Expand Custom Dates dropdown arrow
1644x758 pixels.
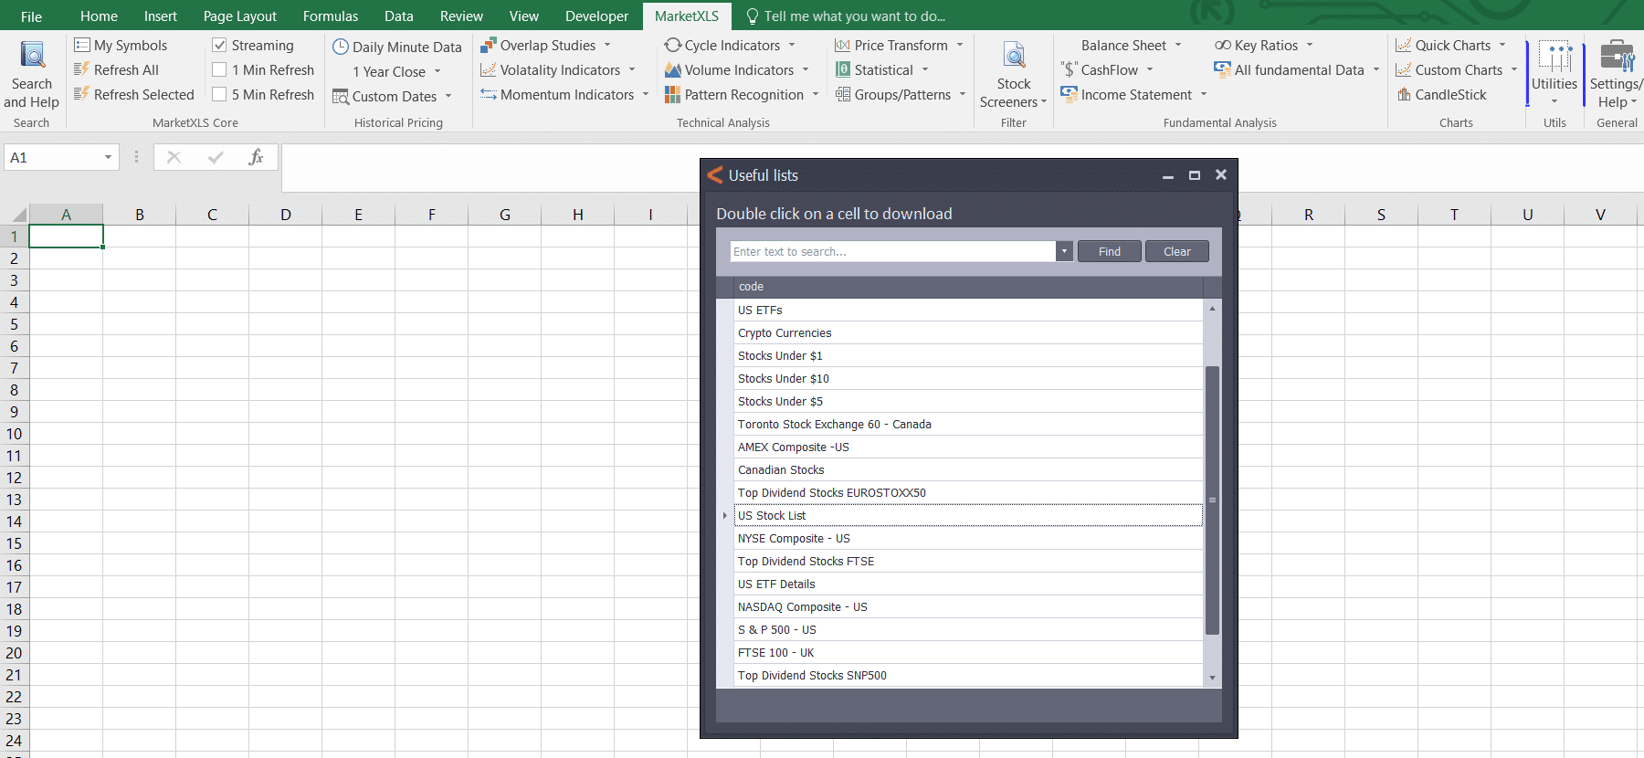coord(448,96)
